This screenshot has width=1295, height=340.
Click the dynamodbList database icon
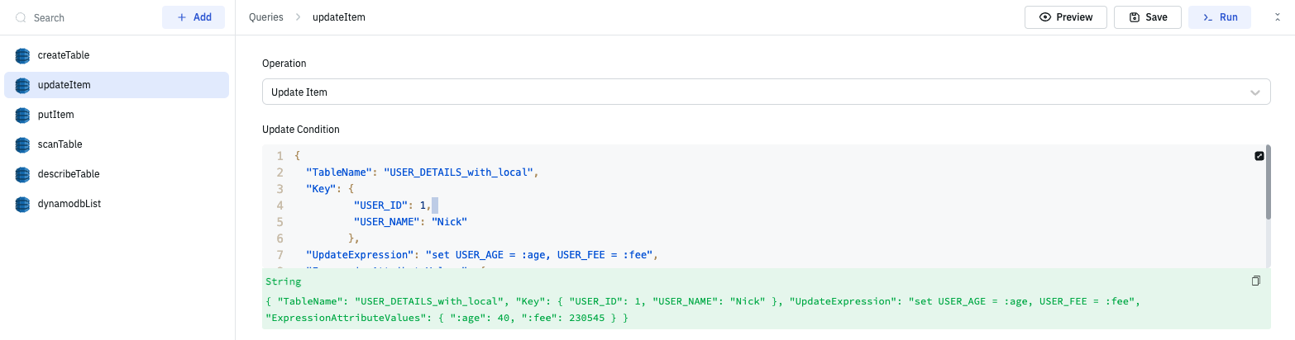(x=22, y=204)
